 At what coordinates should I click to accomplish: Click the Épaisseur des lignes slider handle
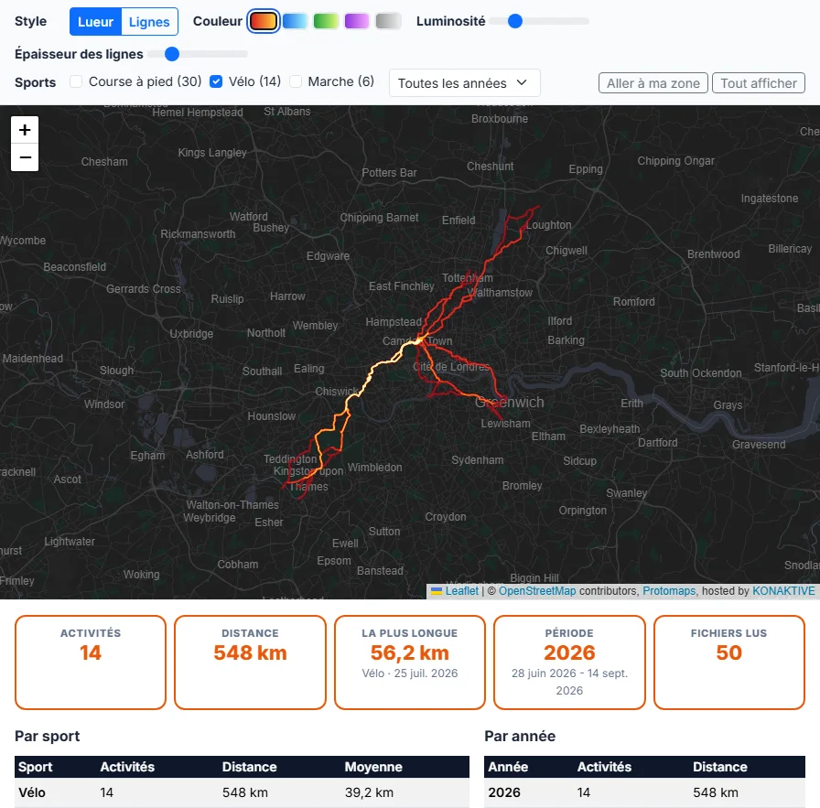(x=172, y=54)
